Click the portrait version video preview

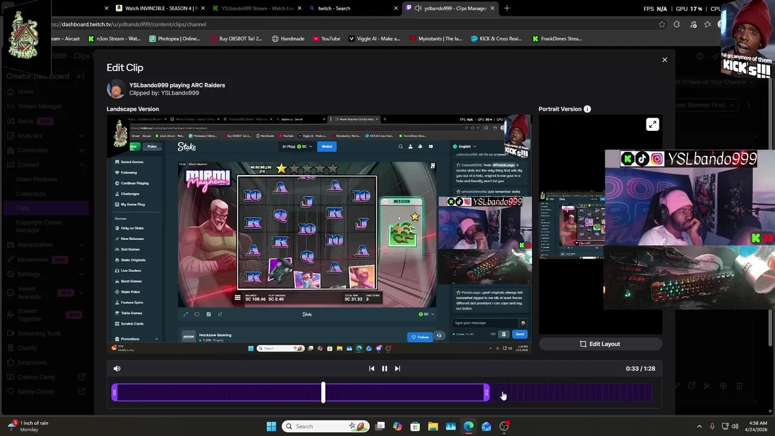[x=600, y=224]
